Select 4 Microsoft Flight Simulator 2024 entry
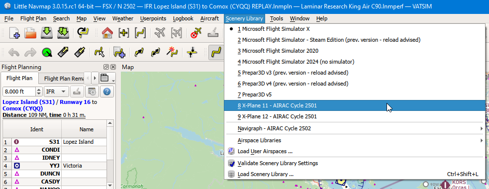Image resolution: width=489 pixels, height=189 pixels. tap(355, 62)
